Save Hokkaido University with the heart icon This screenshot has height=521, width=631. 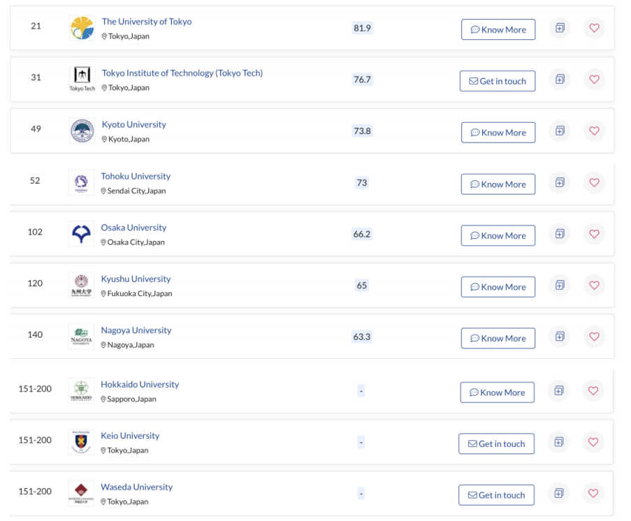tap(593, 391)
